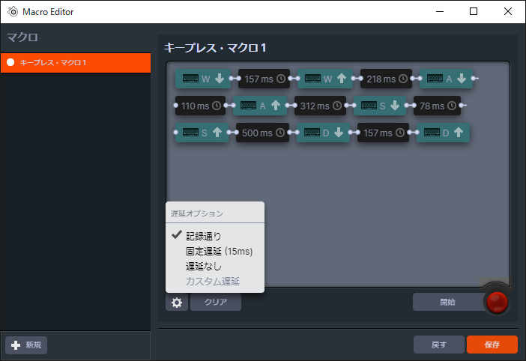Click the W key-down macro block

(x=203, y=79)
